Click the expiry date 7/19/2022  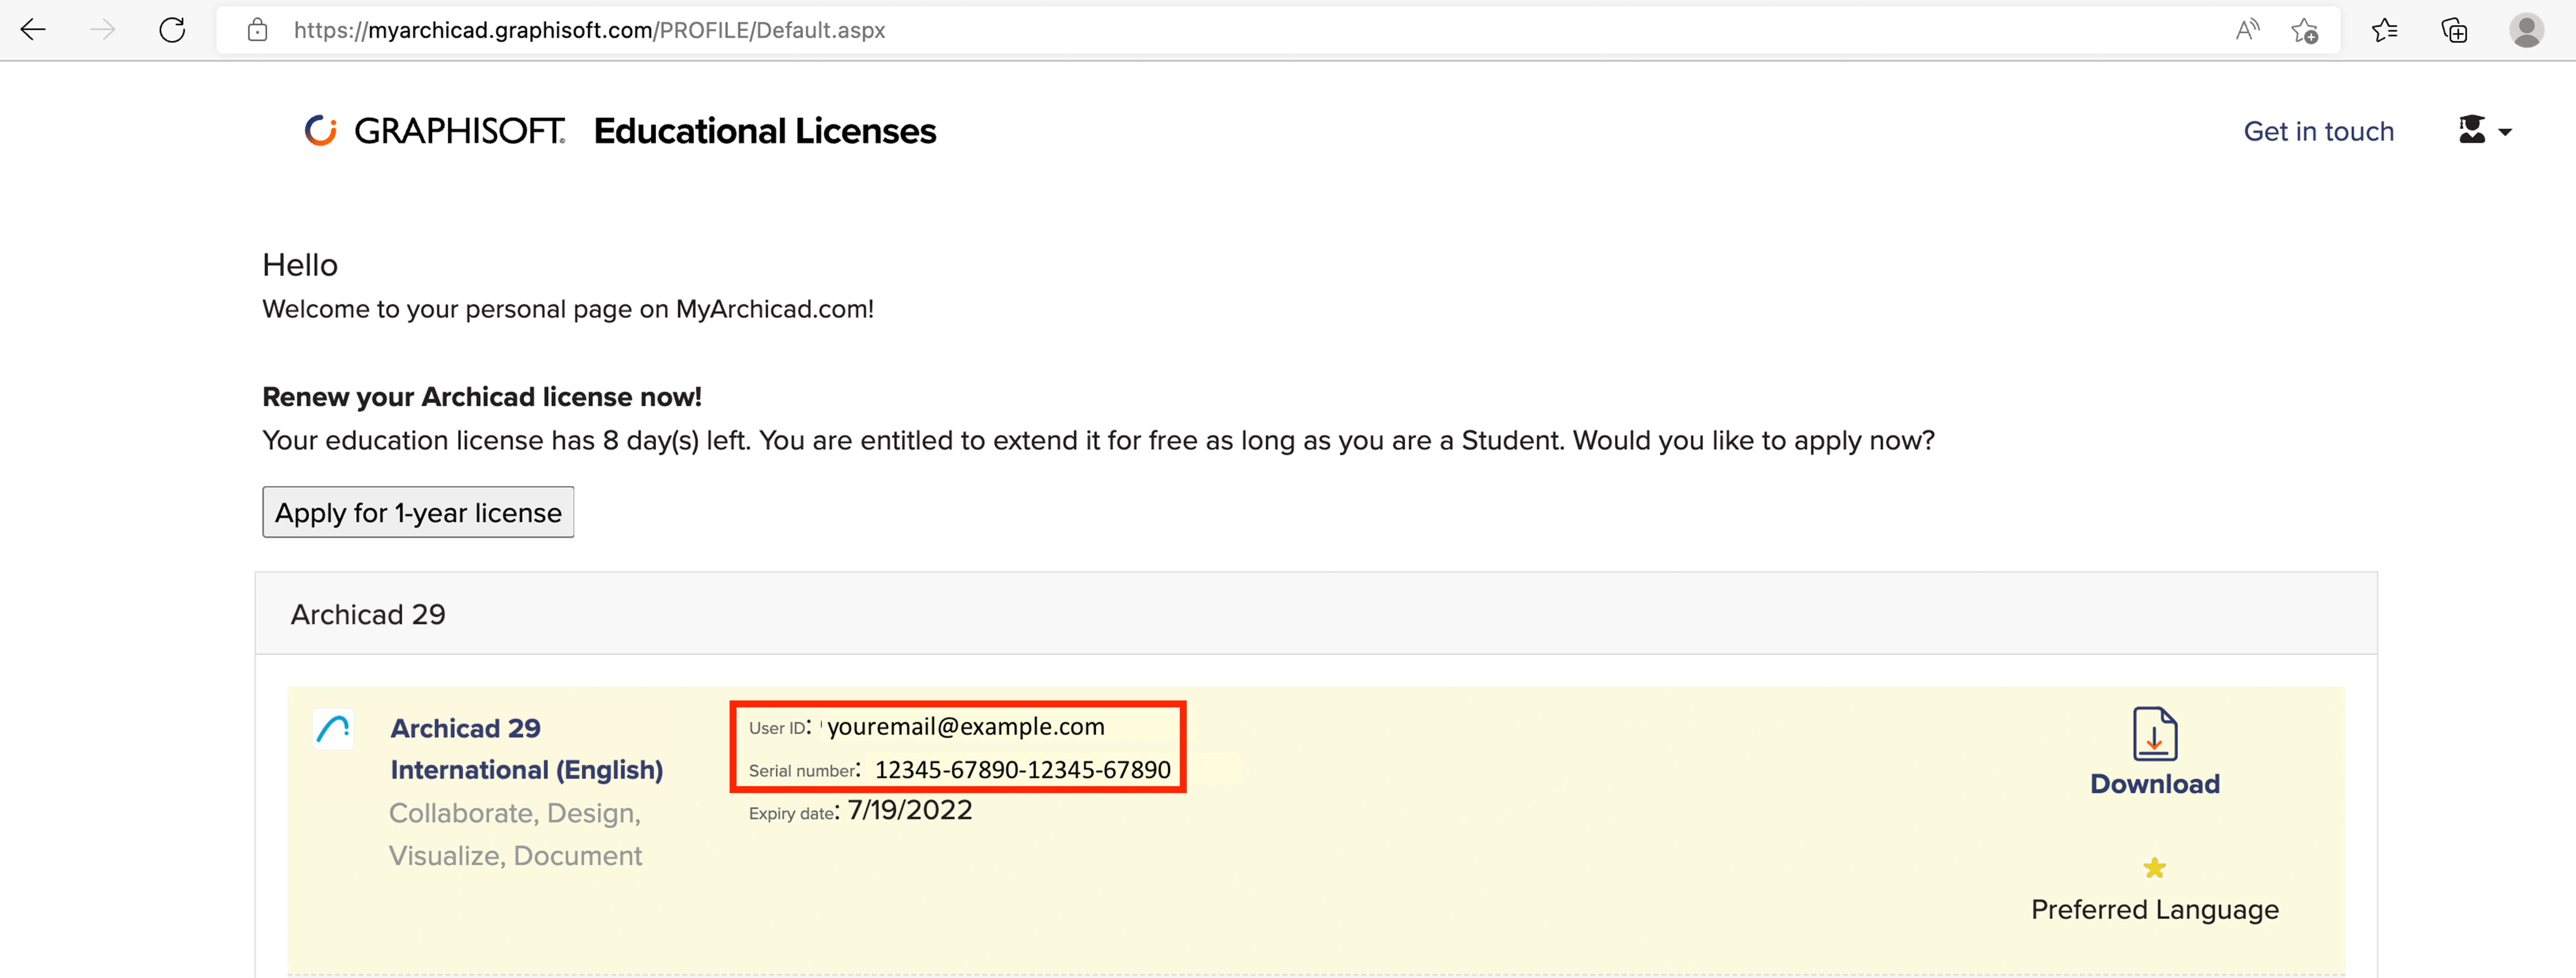(909, 810)
